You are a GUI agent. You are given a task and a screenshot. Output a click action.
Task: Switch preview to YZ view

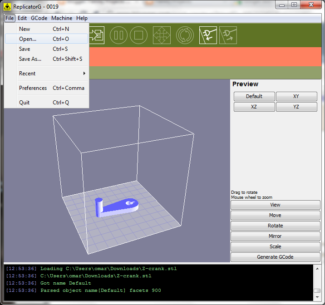pyautogui.click(x=296, y=107)
